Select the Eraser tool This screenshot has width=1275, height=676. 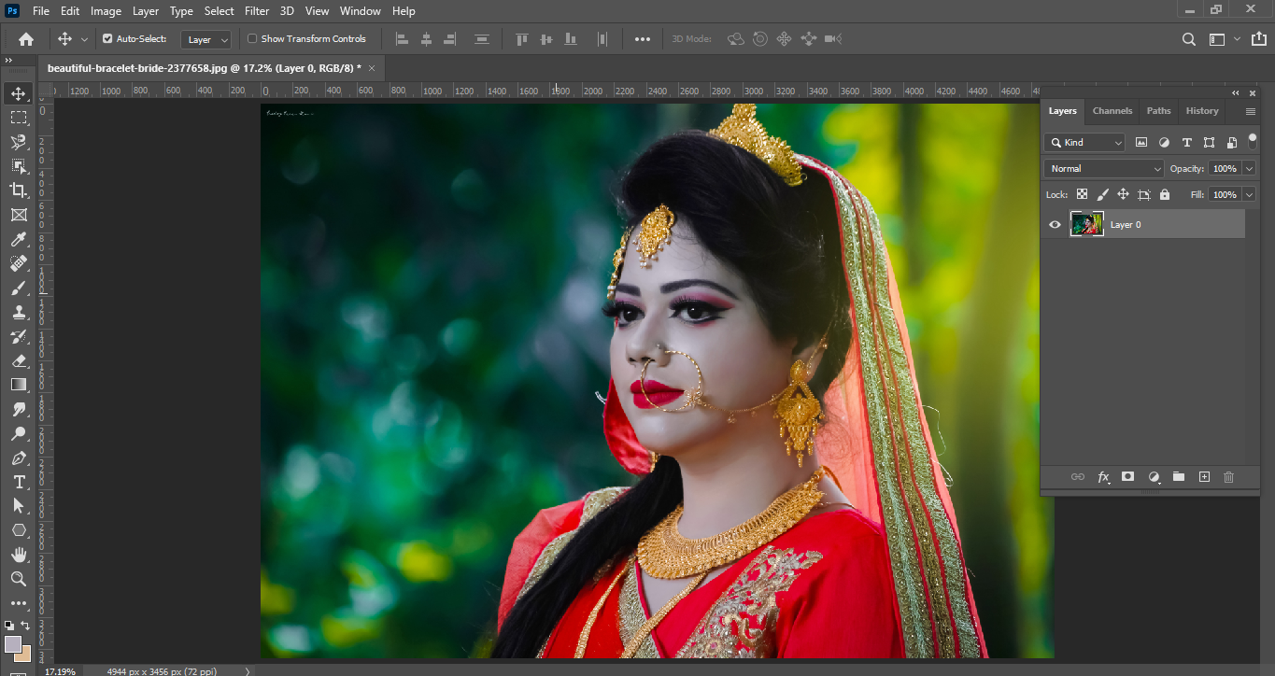[19, 360]
